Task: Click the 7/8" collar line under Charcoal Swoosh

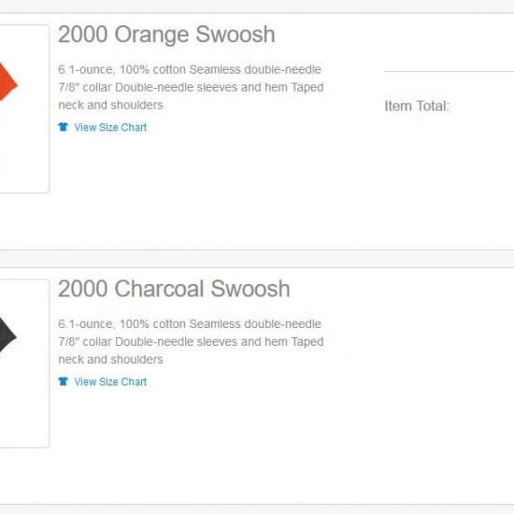Action: (x=191, y=341)
